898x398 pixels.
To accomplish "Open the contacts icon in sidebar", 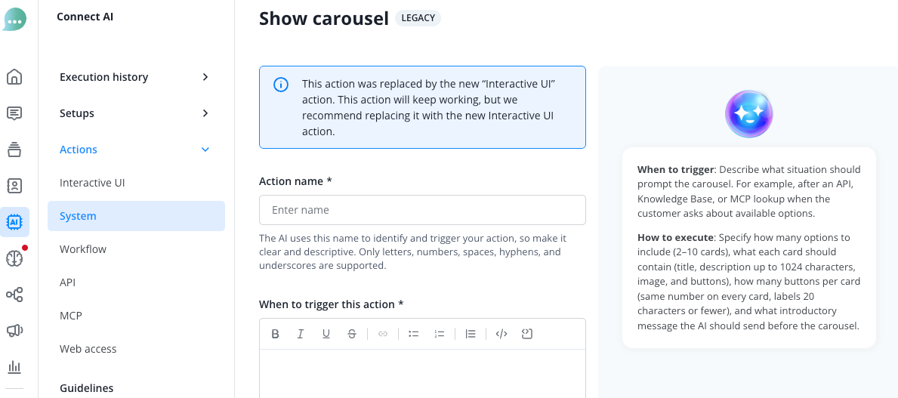I will point(14,186).
